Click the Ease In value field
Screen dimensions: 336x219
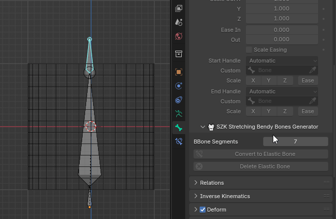click(282, 30)
